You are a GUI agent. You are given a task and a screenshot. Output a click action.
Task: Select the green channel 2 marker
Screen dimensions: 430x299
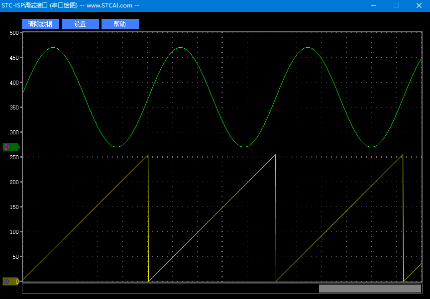(10, 147)
